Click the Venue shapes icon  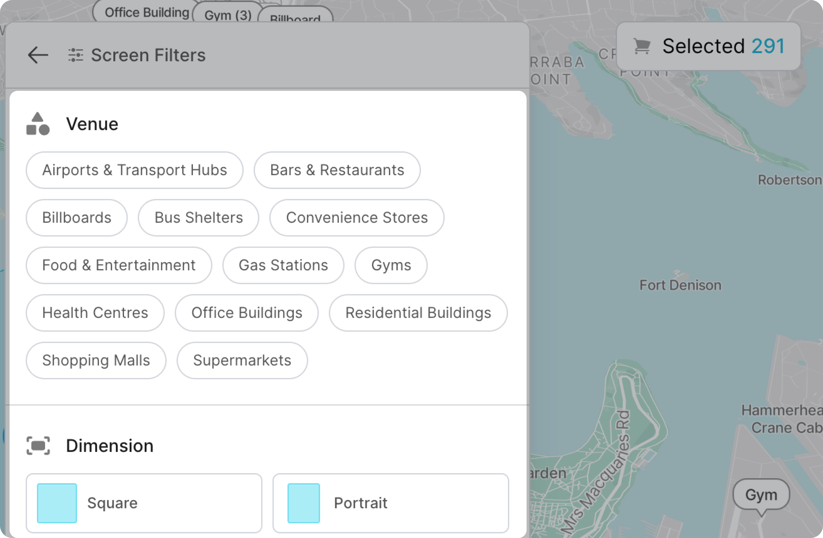pyautogui.click(x=38, y=124)
